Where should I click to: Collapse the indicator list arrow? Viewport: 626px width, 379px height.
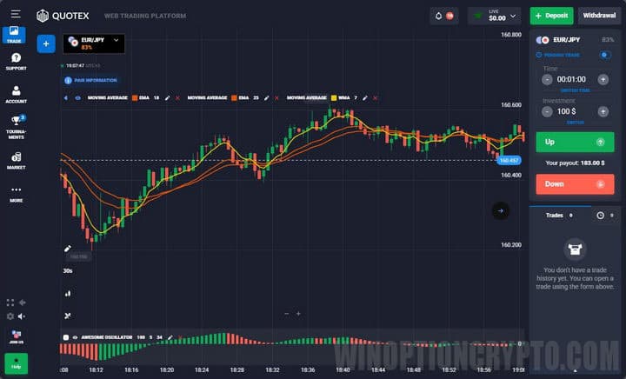click(x=66, y=97)
